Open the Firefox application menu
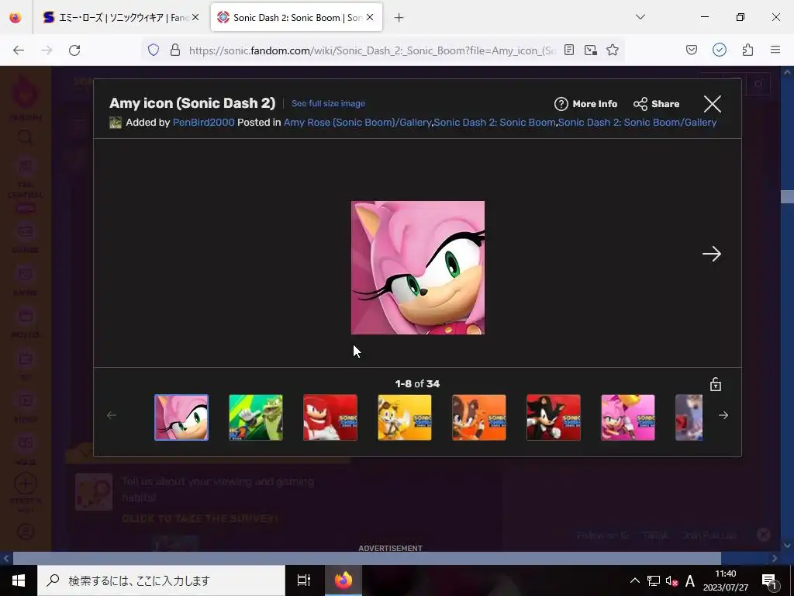This screenshot has height=596, width=794. 775,50
